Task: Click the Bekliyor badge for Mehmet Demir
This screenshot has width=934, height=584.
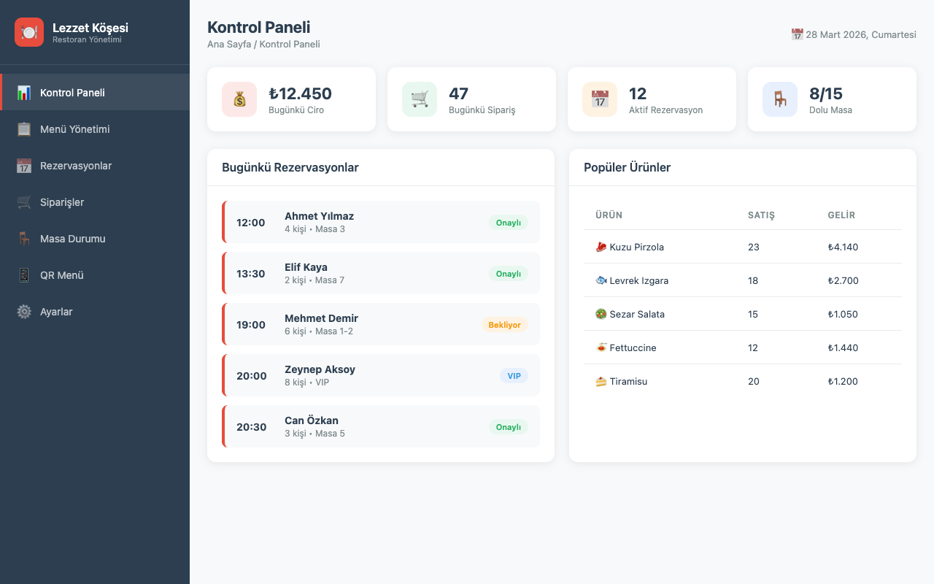Action: coord(504,325)
